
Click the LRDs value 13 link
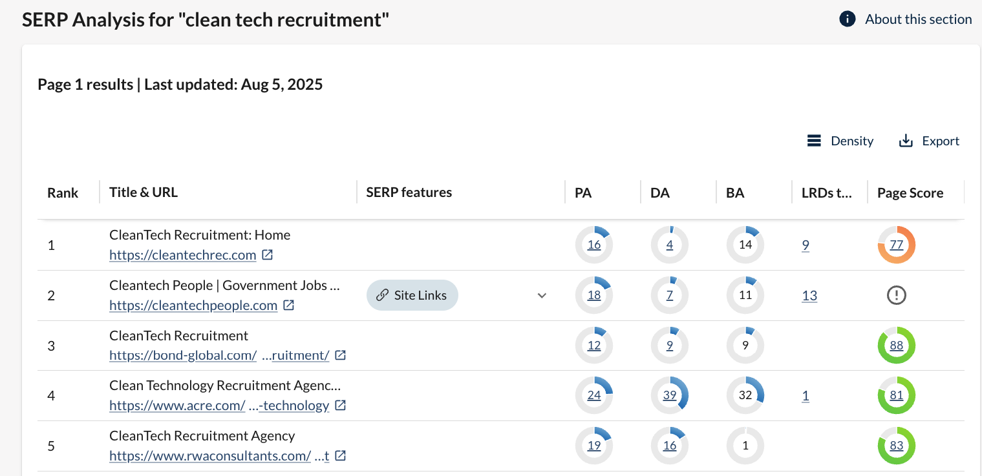click(x=809, y=296)
